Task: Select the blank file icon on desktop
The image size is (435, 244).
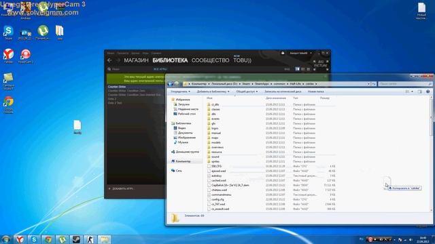Action: pos(77,126)
